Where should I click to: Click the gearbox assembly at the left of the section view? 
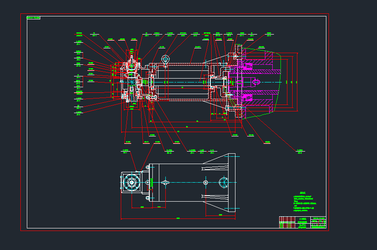(x=130, y=82)
